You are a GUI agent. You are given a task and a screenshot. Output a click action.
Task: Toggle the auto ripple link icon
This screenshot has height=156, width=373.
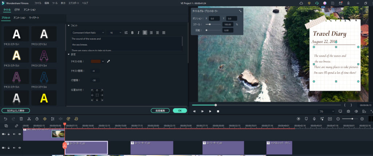16,126
